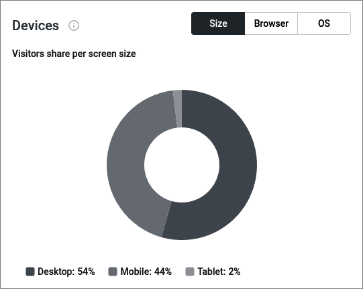The height and width of the screenshot is (289, 363).
Task: Click the word Desktop in the legend
Action: coord(56,272)
